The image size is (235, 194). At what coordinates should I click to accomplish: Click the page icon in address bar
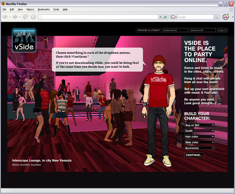click(x=40, y=17)
